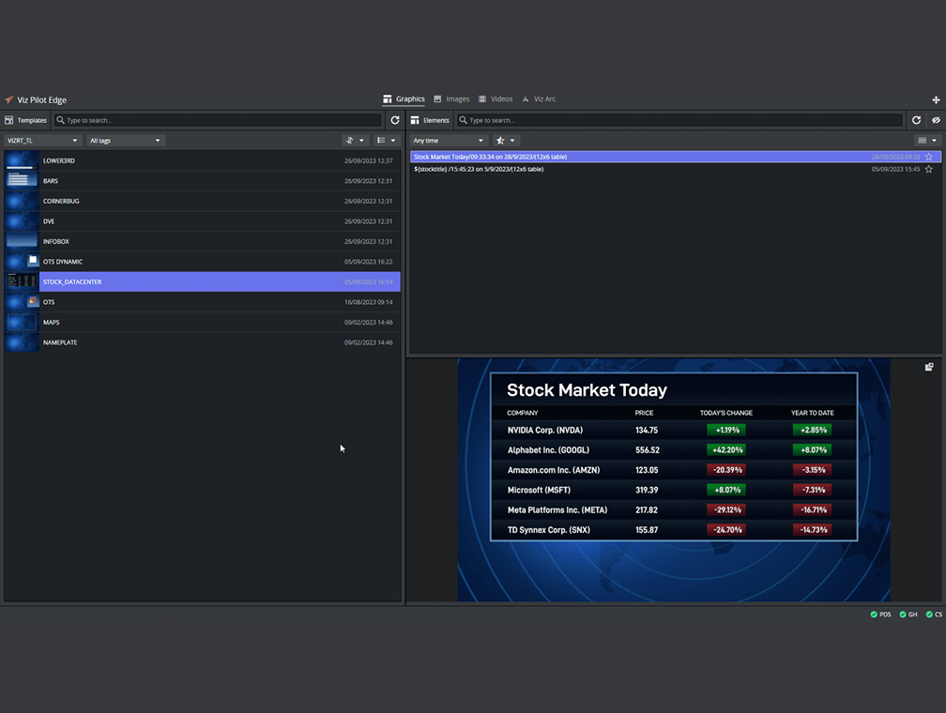946x713 pixels.
Task: Star the Stock Market Today element
Action: tap(929, 157)
